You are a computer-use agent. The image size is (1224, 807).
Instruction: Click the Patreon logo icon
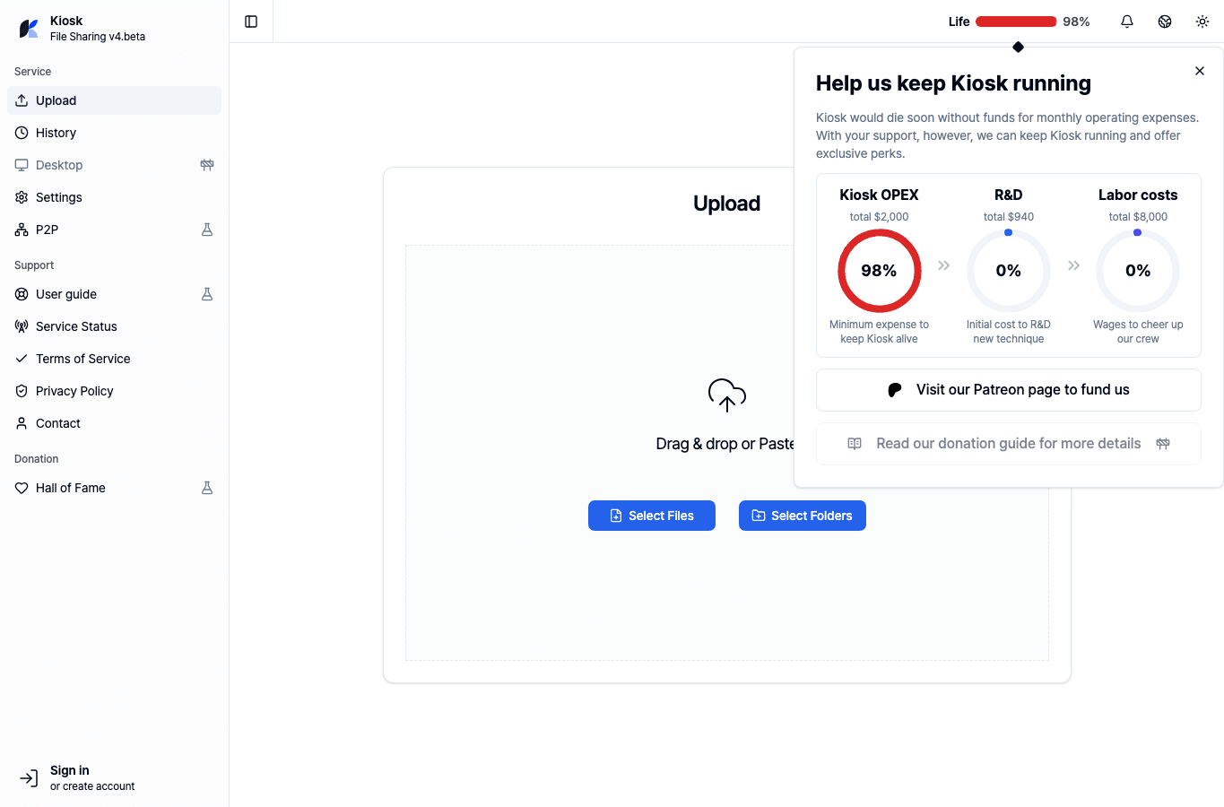coord(895,390)
